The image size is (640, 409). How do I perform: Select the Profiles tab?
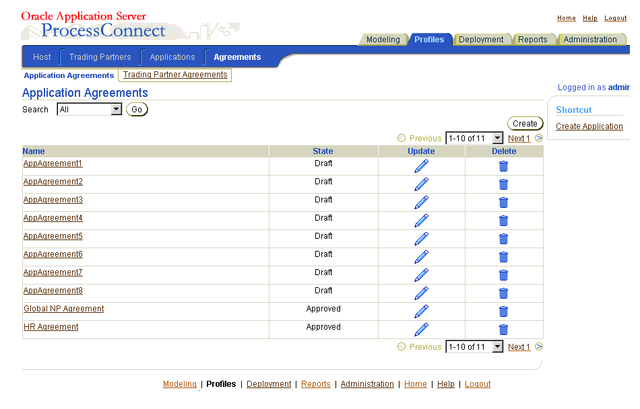pos(429,40)
